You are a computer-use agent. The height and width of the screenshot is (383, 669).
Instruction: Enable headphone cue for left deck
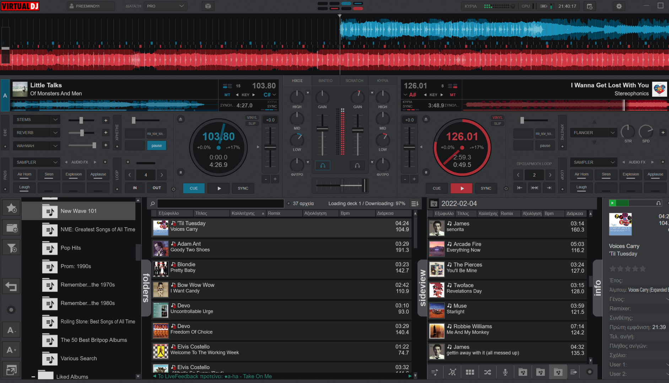[323, 166]
